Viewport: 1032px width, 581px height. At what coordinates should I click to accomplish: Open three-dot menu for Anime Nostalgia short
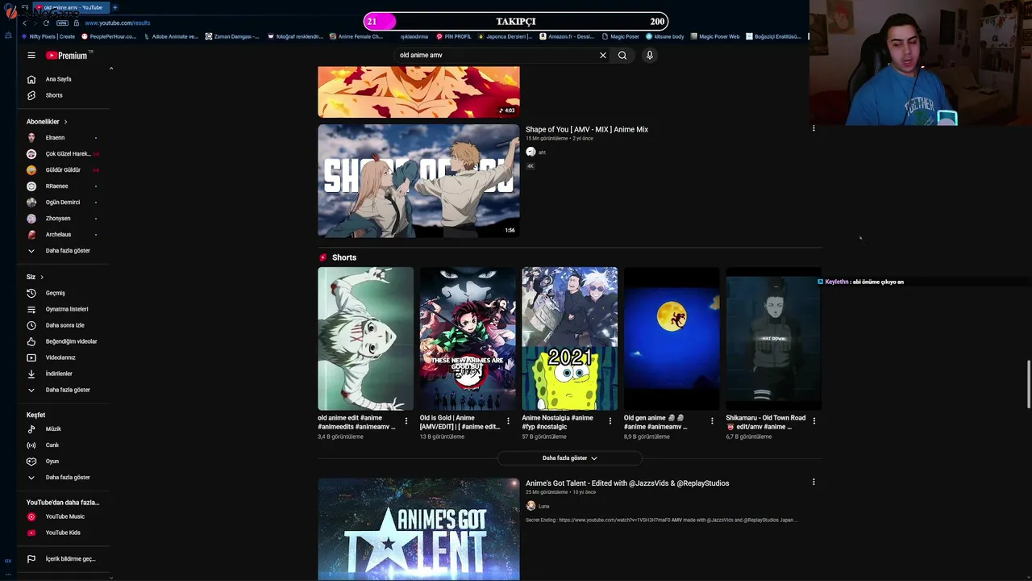point(610,421)
